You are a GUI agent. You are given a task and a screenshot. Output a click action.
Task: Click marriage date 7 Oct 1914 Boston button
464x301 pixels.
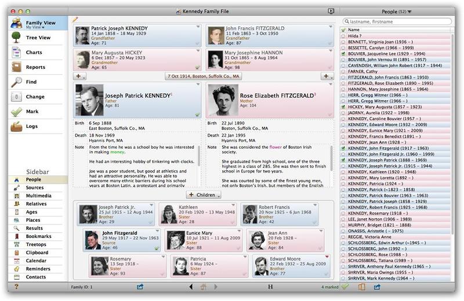click(x=204, y=76)
